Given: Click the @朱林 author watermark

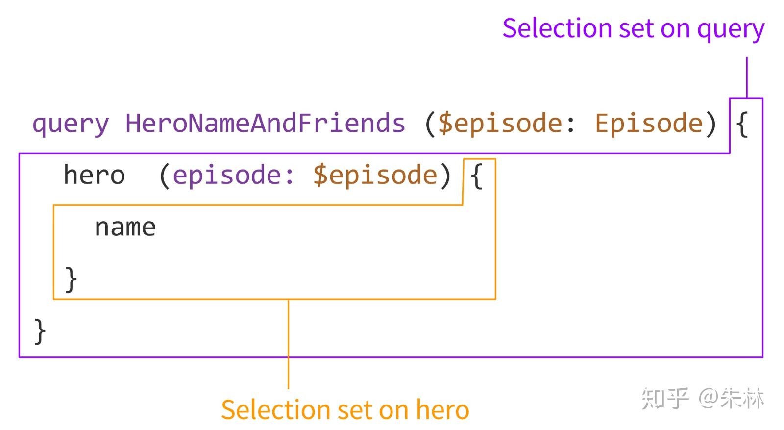Looking at the screenshot, I should 731,398.
